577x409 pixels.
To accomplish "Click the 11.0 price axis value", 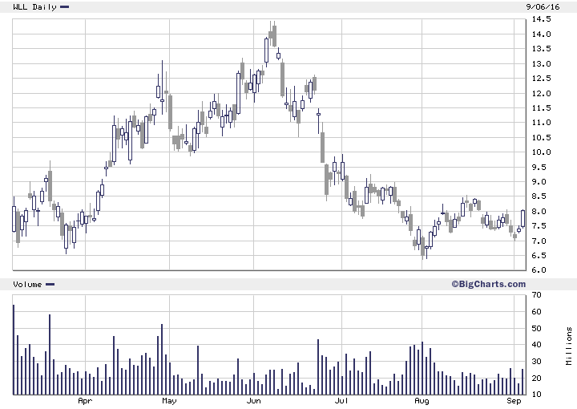I will point(541,123).
